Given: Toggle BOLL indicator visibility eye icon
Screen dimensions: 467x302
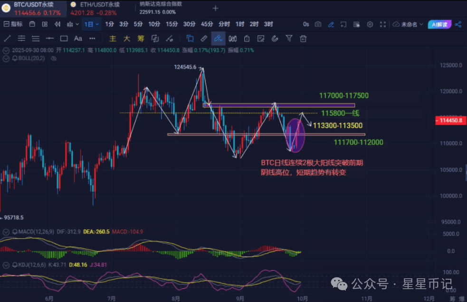Looking at the screenshot, I should 54,59.
